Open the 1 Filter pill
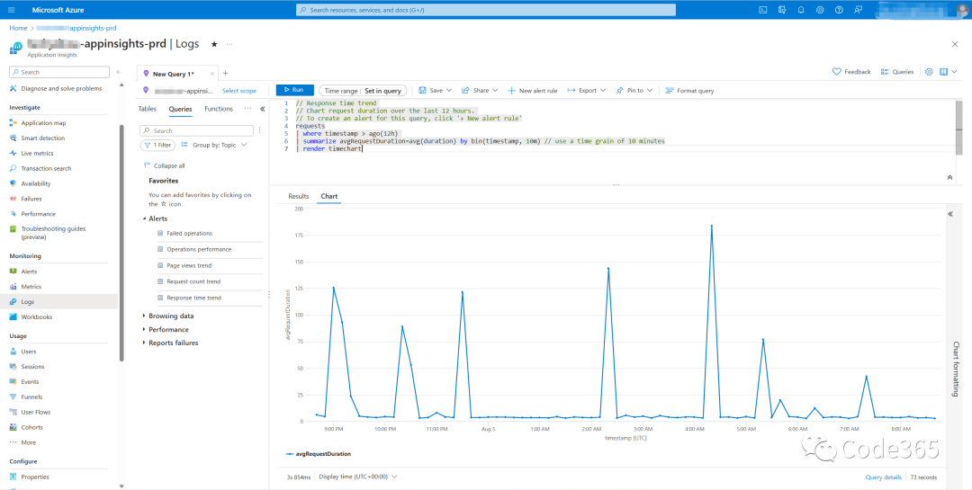This screenshot has width=972, height=490. (x=158, y=145)
